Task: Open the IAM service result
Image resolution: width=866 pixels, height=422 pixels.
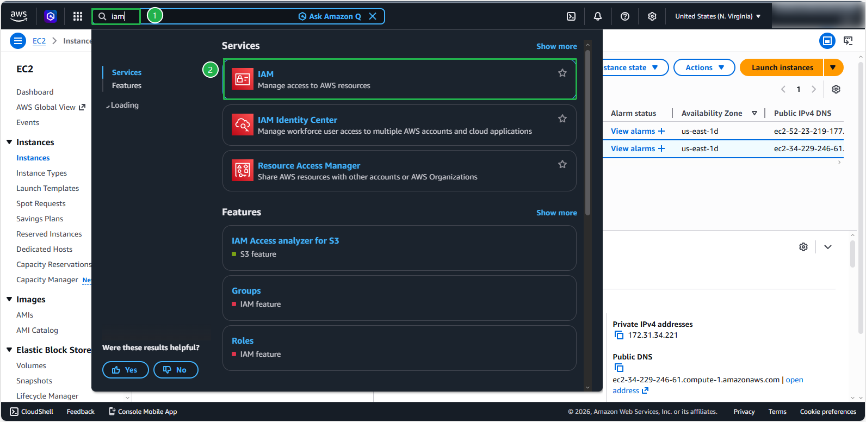Action: (x=400, y=79)
